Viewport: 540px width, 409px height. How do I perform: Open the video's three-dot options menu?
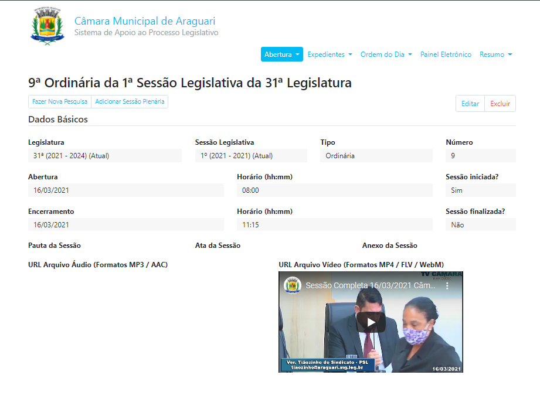tap(447, 286)
